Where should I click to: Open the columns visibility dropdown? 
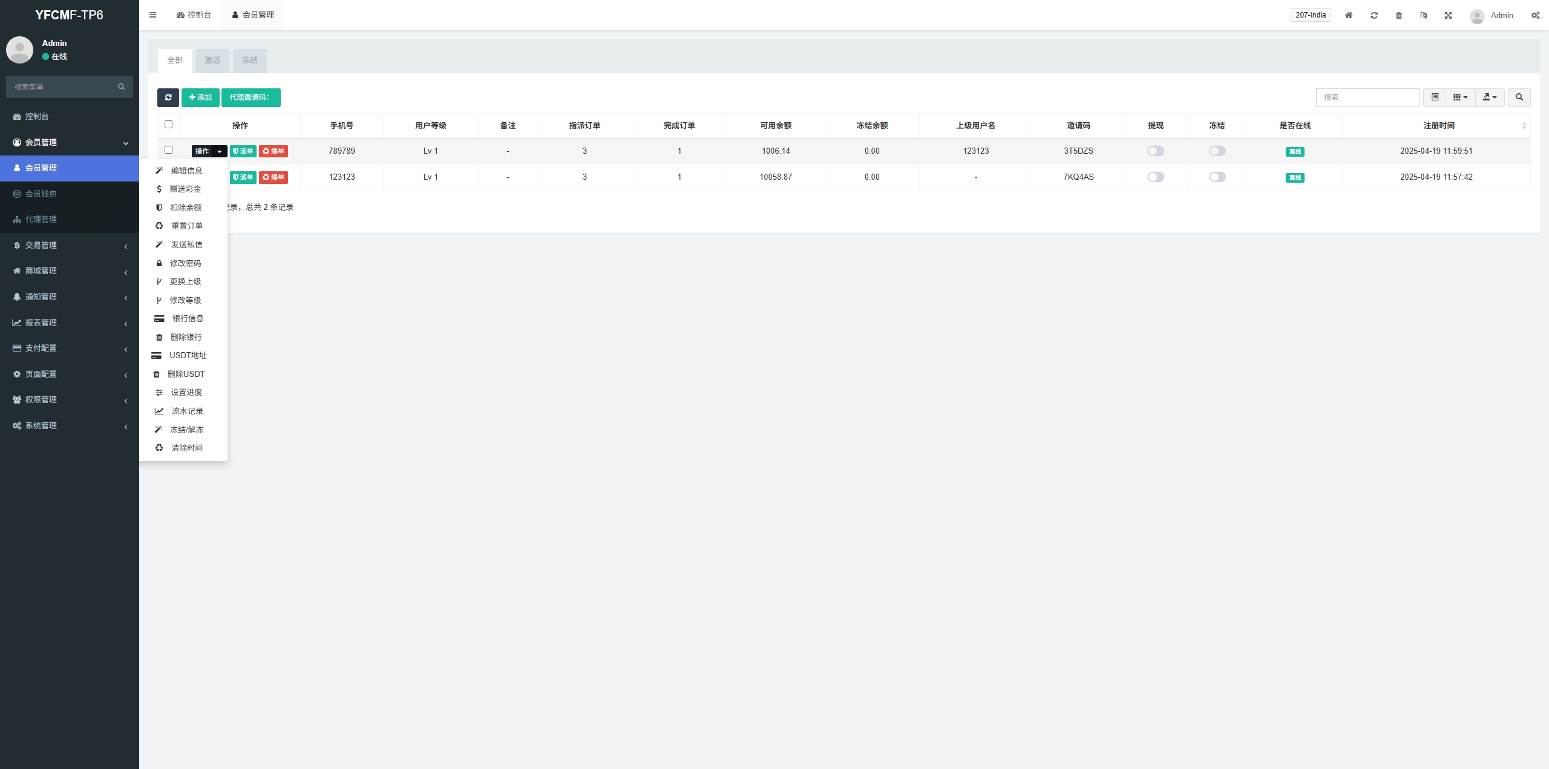(1460, 97)
